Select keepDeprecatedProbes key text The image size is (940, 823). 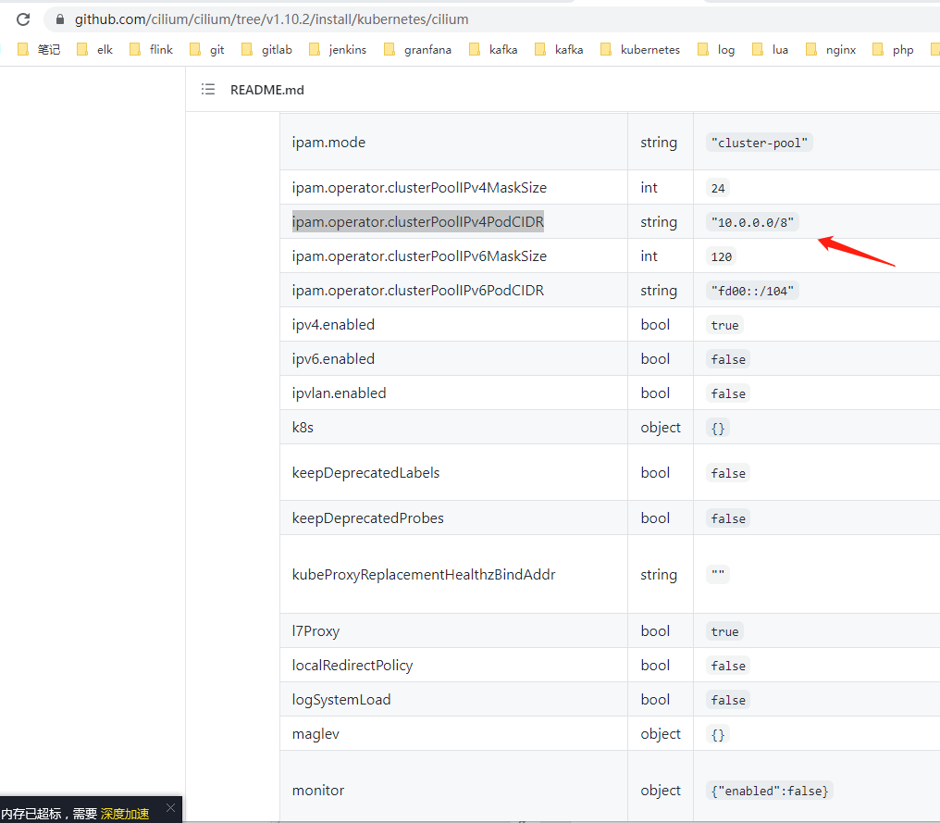(368, 517)
